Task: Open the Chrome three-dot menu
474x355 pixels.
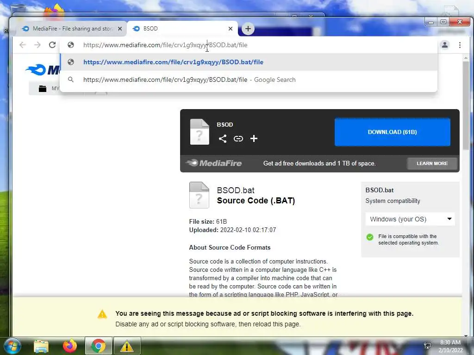Action: tap(460, 45)
